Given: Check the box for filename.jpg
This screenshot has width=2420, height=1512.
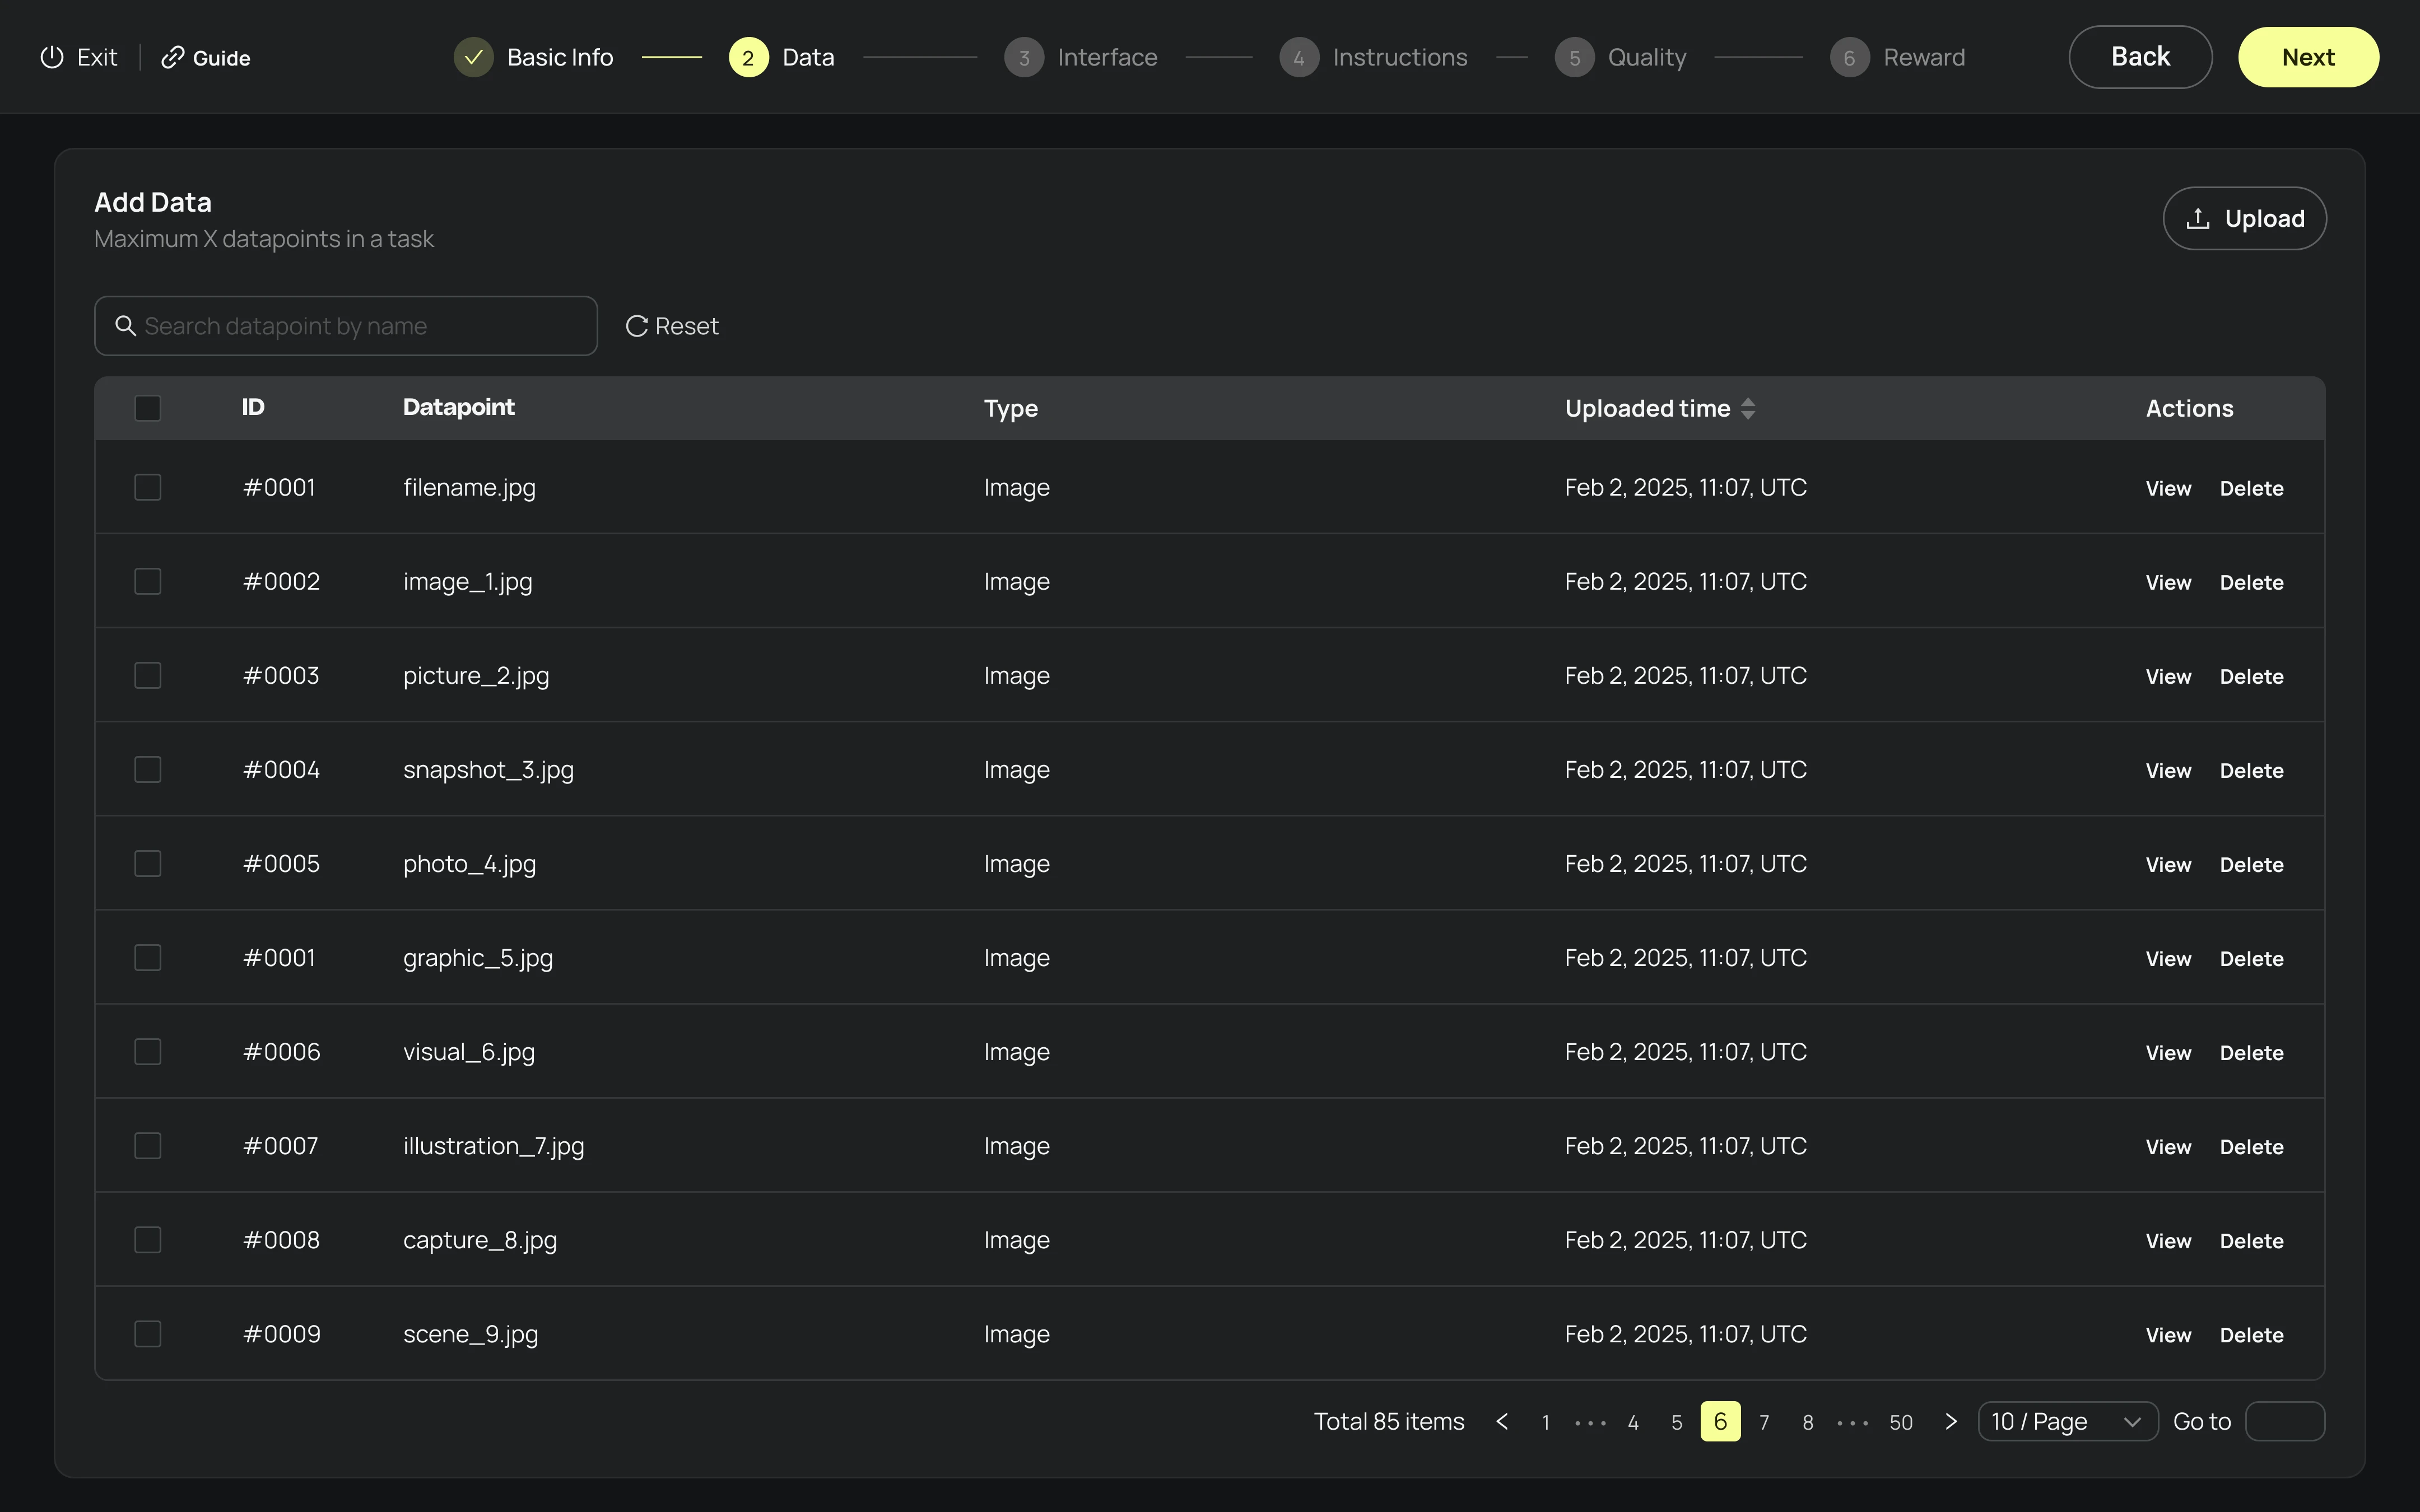Looking at the screenshot, I should [x=148, y=487].
